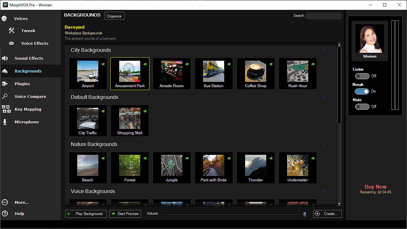The width and height of the screenshot is (407, 229).
Task: Collapse the Voice Backgrounds section
Action: tap(324, 191)
